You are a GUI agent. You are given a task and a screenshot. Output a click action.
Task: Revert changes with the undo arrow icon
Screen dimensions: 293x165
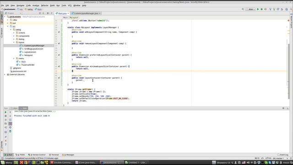pos(282,9)
